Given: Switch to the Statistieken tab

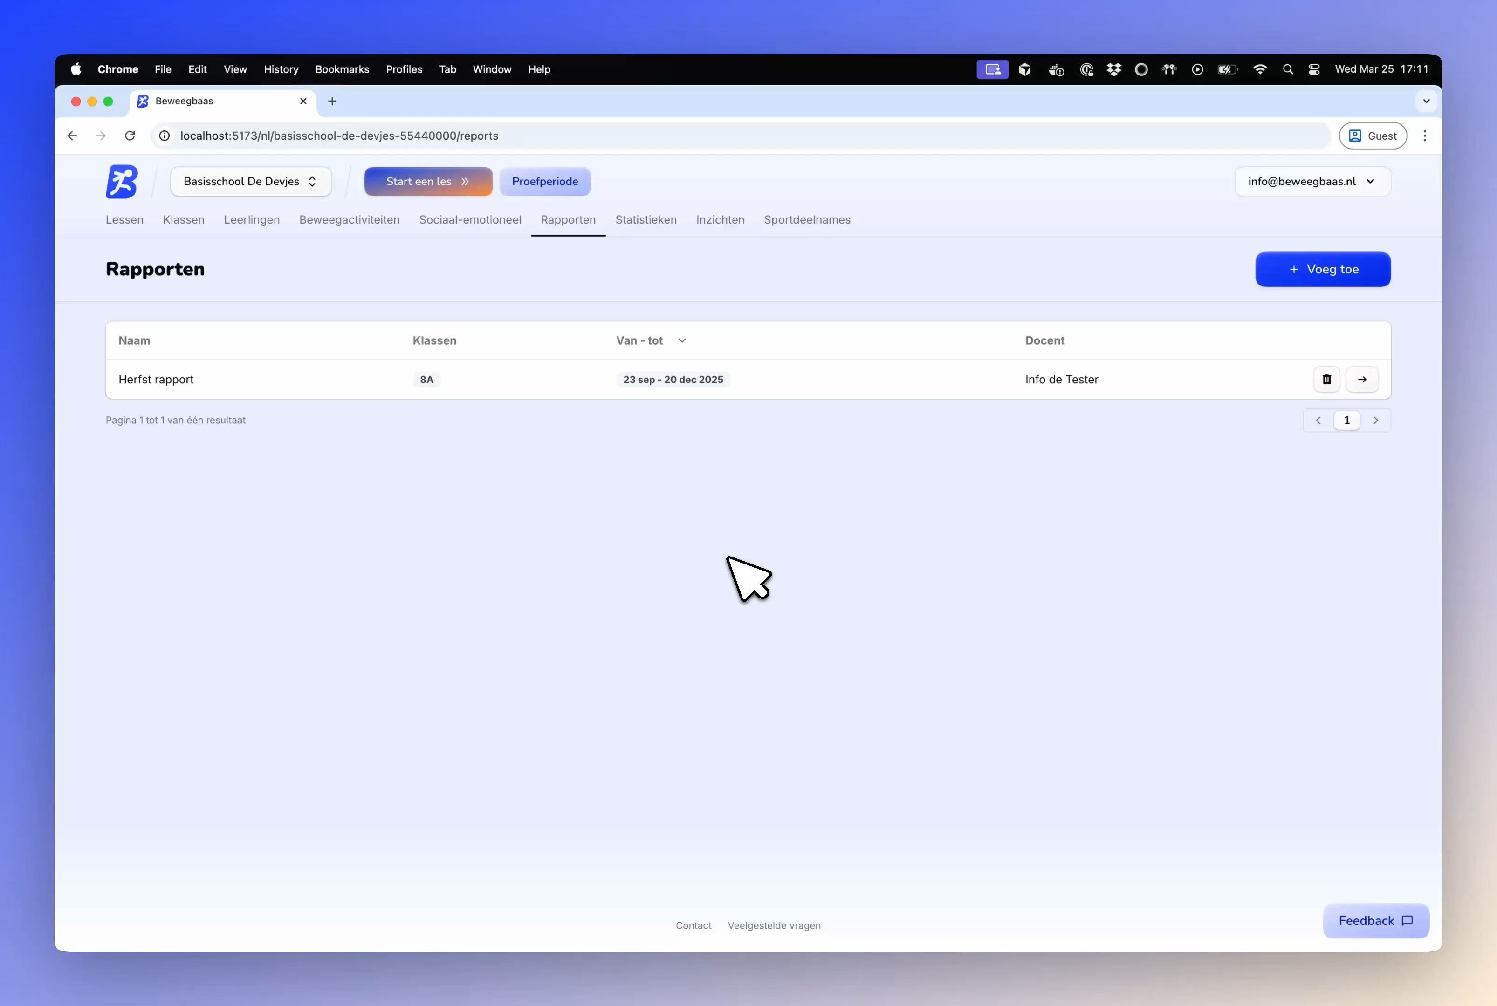Looking at the screenshot, I should pyautogui.click(x=645, y=219).
